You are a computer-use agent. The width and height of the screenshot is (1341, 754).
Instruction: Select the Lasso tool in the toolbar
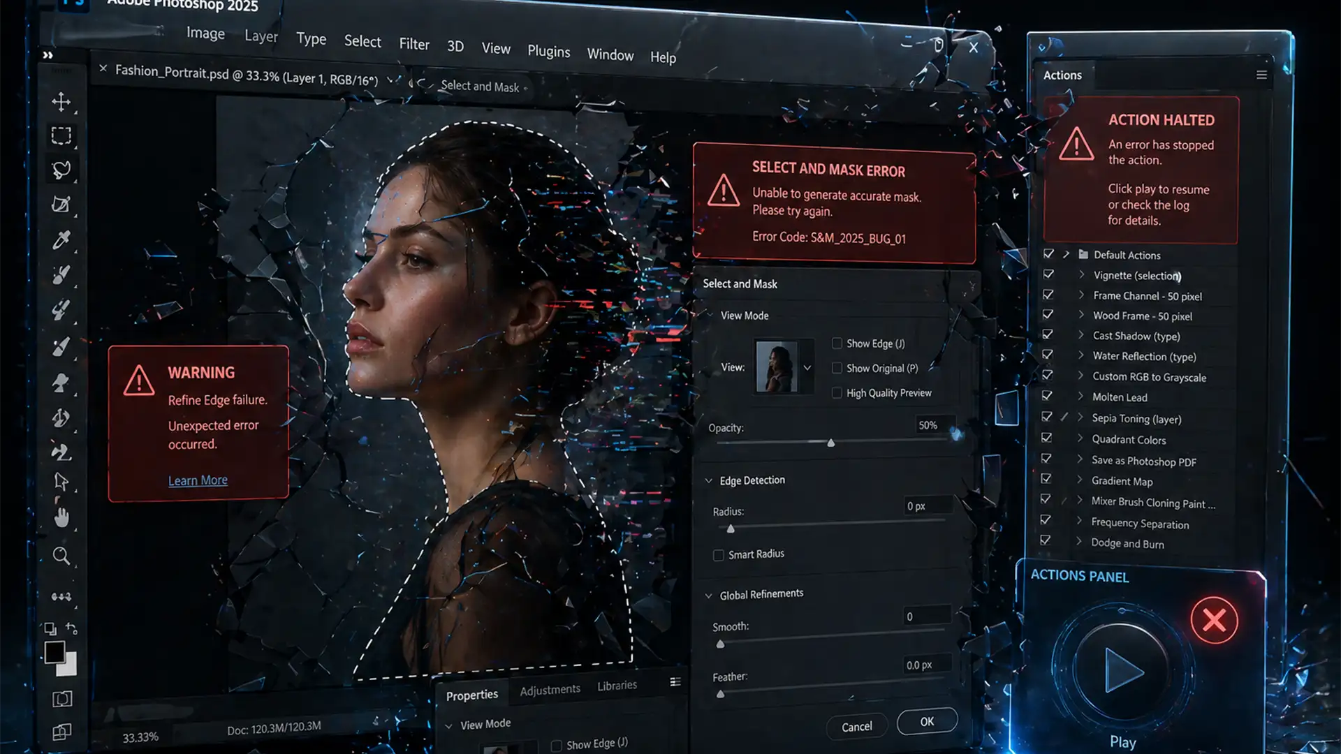(61, 170)
